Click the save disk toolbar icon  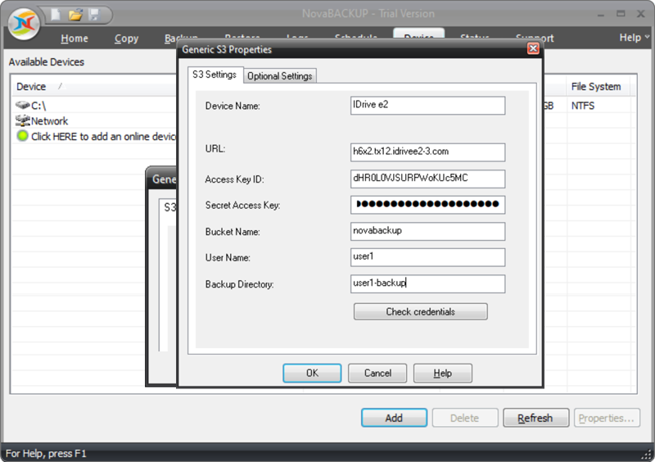point(94,15)
